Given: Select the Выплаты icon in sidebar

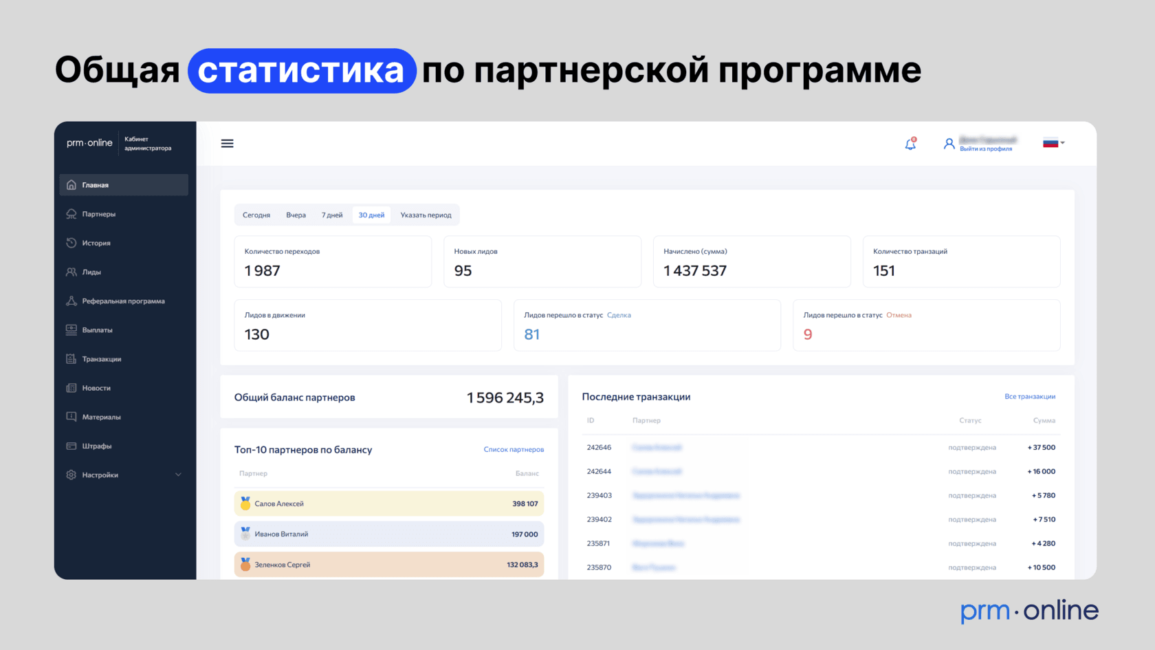Looking at the screenshot, I should tap(71, 330).
